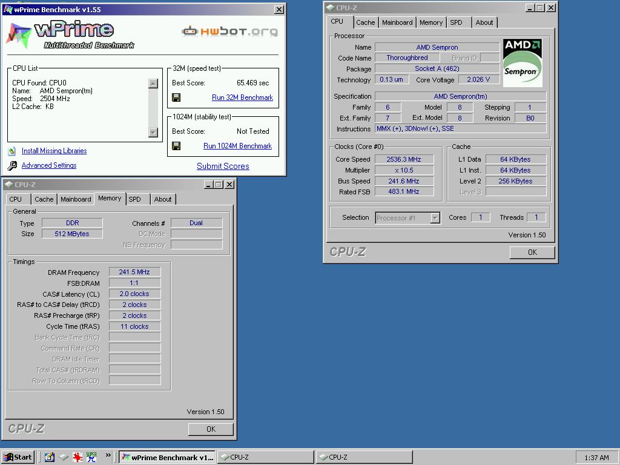
Task: Click the Level 2 cache value 256 KBytes
Action: click(516, 181)
